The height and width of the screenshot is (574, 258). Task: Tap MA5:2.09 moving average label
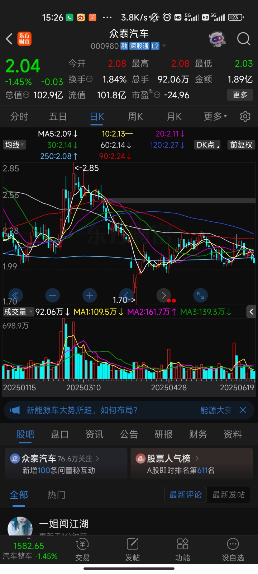tap(58, 134)
